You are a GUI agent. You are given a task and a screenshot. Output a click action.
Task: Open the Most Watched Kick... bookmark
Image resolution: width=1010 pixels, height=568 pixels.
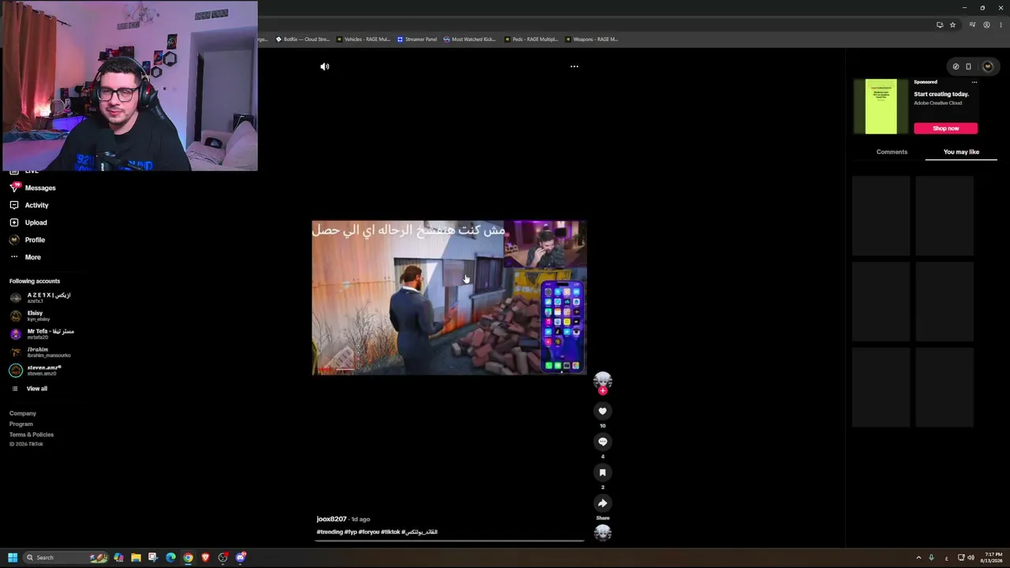pos(469,39)
